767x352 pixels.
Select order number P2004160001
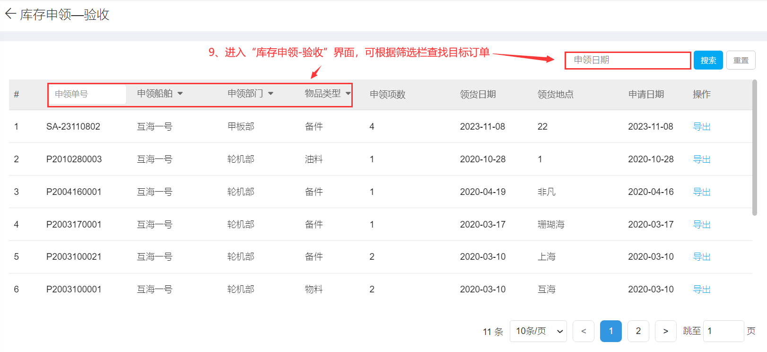[x=74, y=192]
